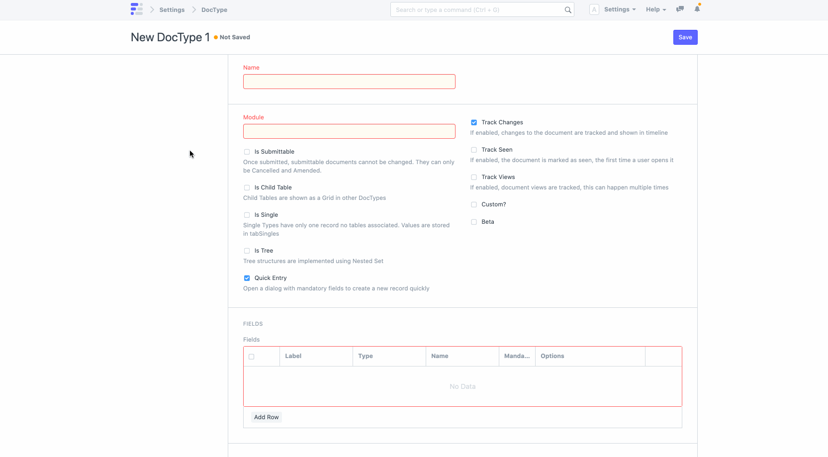Check the Custom? option
This screenshot has height=457, width=828.
click(473, 204)
